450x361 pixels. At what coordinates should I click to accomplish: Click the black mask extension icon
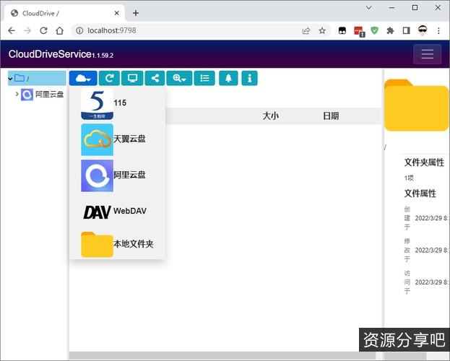click(342, 30)
